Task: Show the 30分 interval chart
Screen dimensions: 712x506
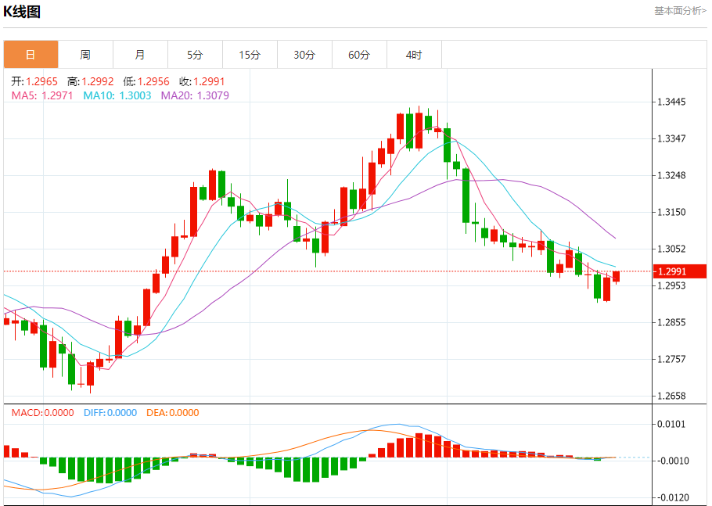Action: click(304, 55)
